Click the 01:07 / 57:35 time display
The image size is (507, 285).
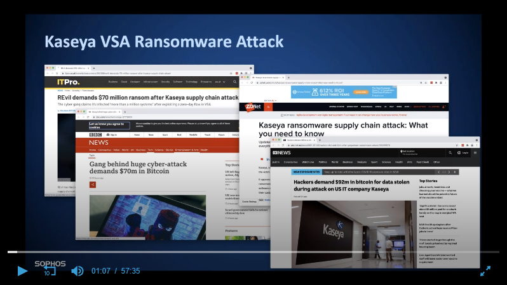(116, 271)
